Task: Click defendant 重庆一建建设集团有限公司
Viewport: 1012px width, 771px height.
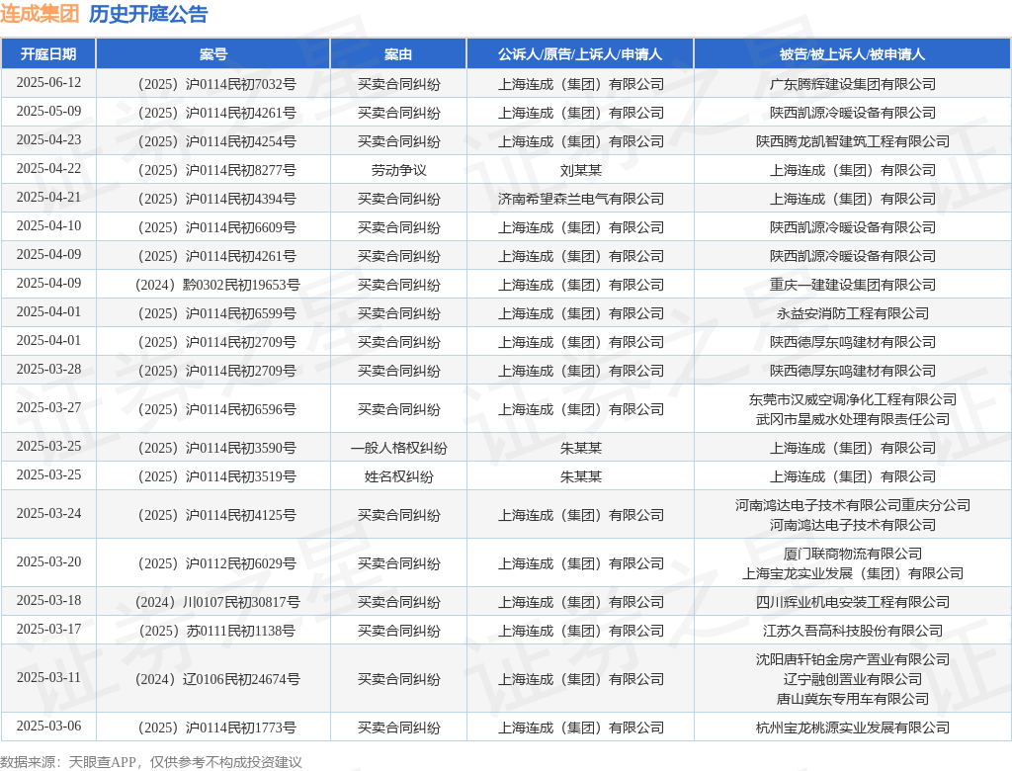Action: point(853,285)
